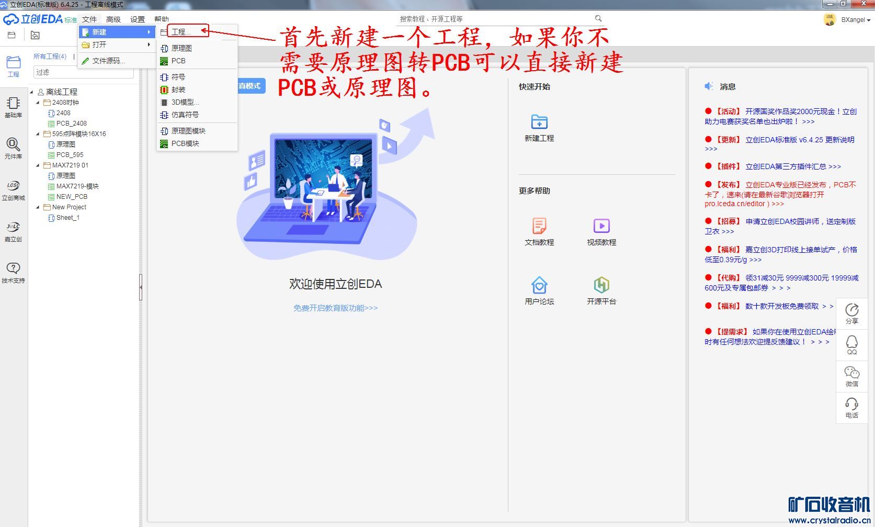Select the PCB_595 file in the tree

pos(66,155)
